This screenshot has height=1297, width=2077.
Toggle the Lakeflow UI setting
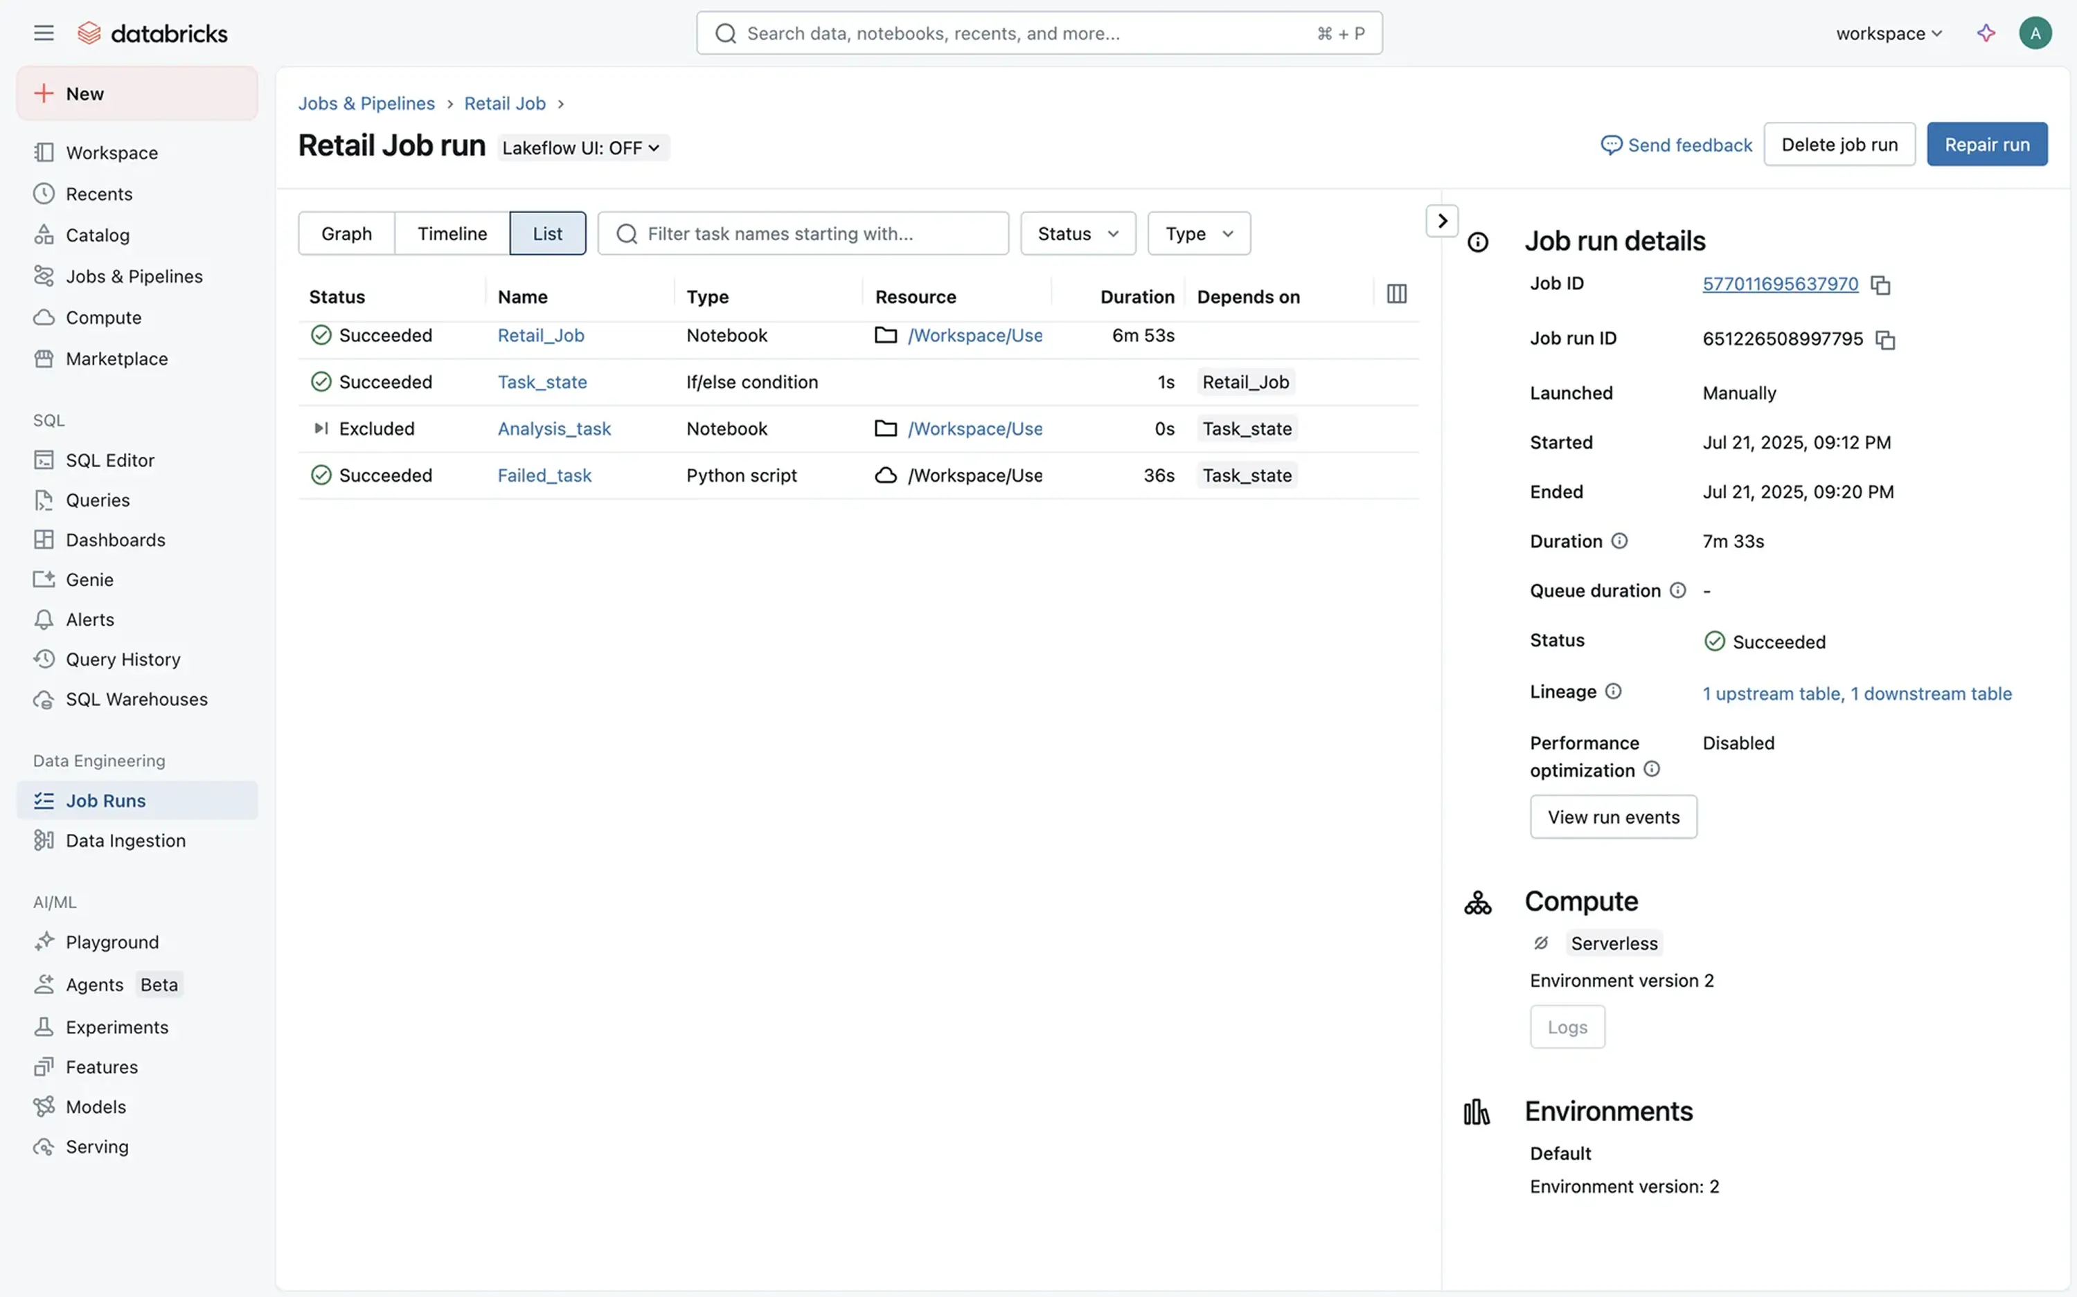[582, 147]
